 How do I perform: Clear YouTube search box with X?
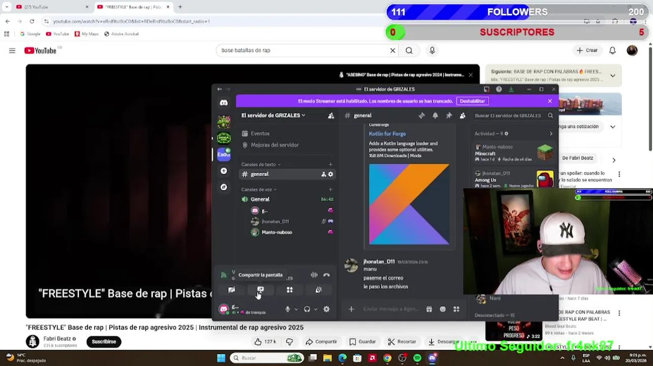[x=393, y=50]
